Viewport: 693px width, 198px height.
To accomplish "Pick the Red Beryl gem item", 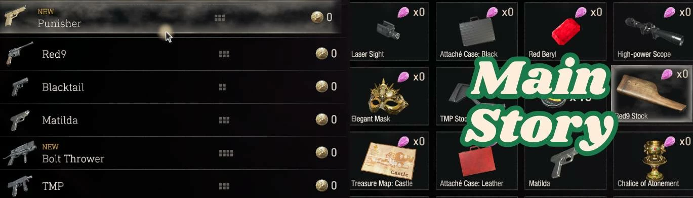I will tap(565, 31).
